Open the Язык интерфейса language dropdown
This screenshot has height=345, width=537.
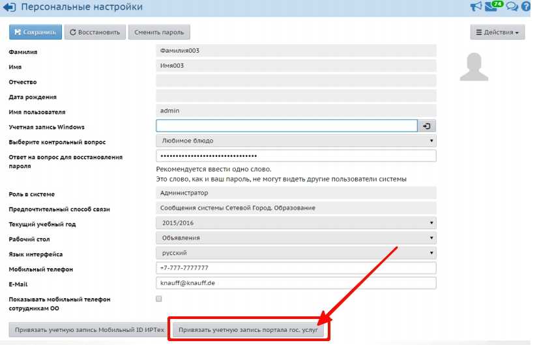[x=296, y=253]
